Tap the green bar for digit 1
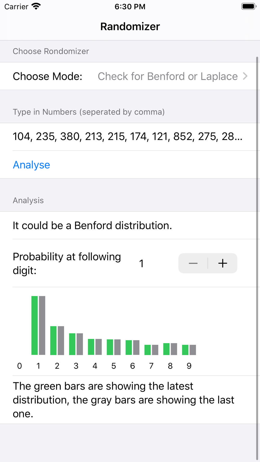The width and height of the screenshot is (260, 462). tap(35, 325)
